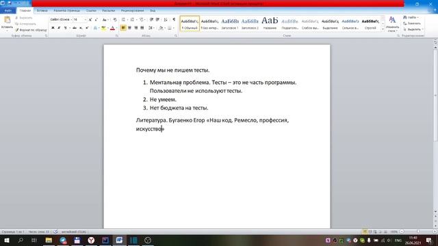Click the numbered list icon
Viewport: 438px width, 246px height.
click(132, 20)
